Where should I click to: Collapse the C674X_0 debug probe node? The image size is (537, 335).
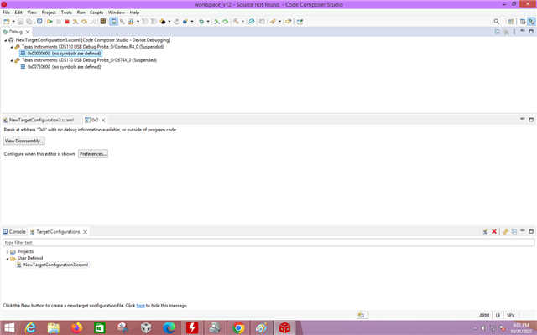[x=11, y=60]
